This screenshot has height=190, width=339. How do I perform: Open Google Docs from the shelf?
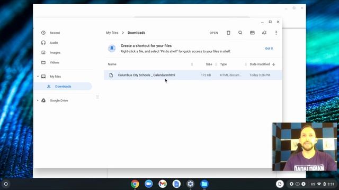[176, 184]
